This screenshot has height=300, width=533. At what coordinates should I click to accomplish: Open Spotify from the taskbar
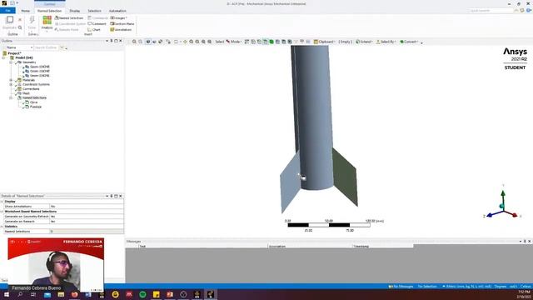142,294
